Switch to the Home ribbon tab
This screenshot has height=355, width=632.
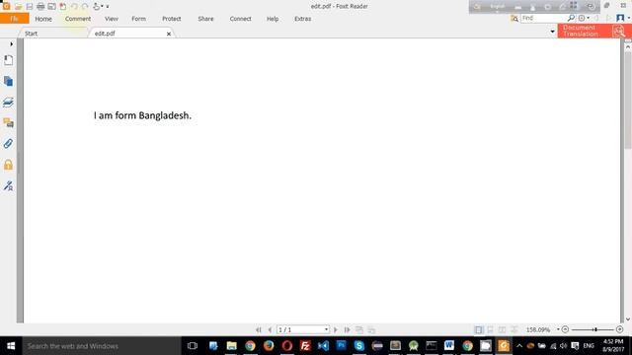click(x=43, y=19)
